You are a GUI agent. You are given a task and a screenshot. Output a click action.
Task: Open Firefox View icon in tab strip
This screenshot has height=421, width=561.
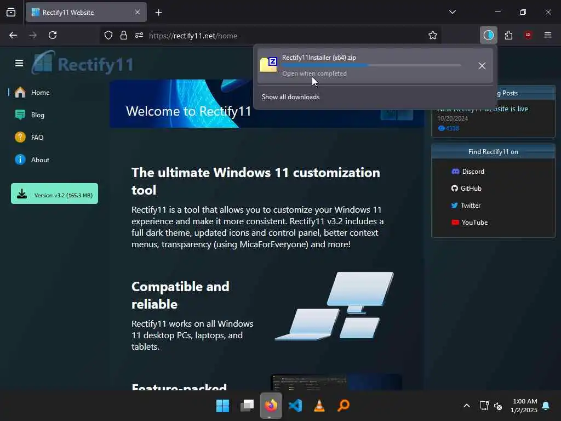[11, 12]
